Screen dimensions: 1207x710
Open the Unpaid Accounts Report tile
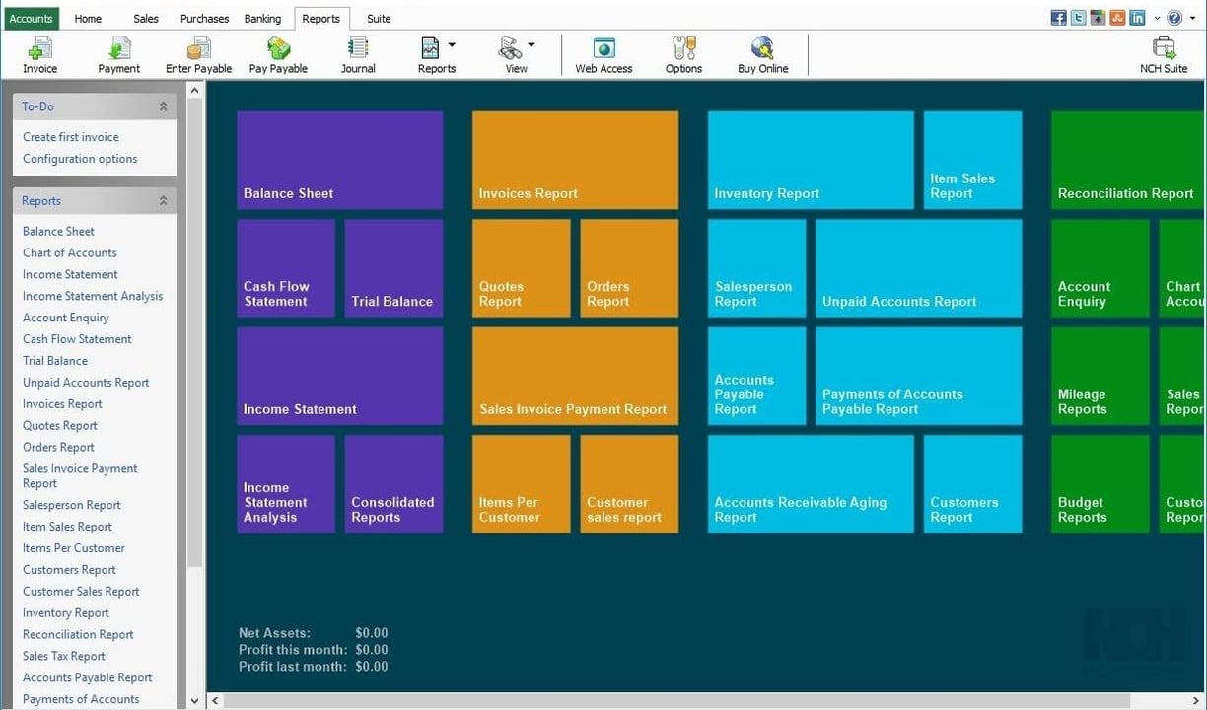[919, 268]
